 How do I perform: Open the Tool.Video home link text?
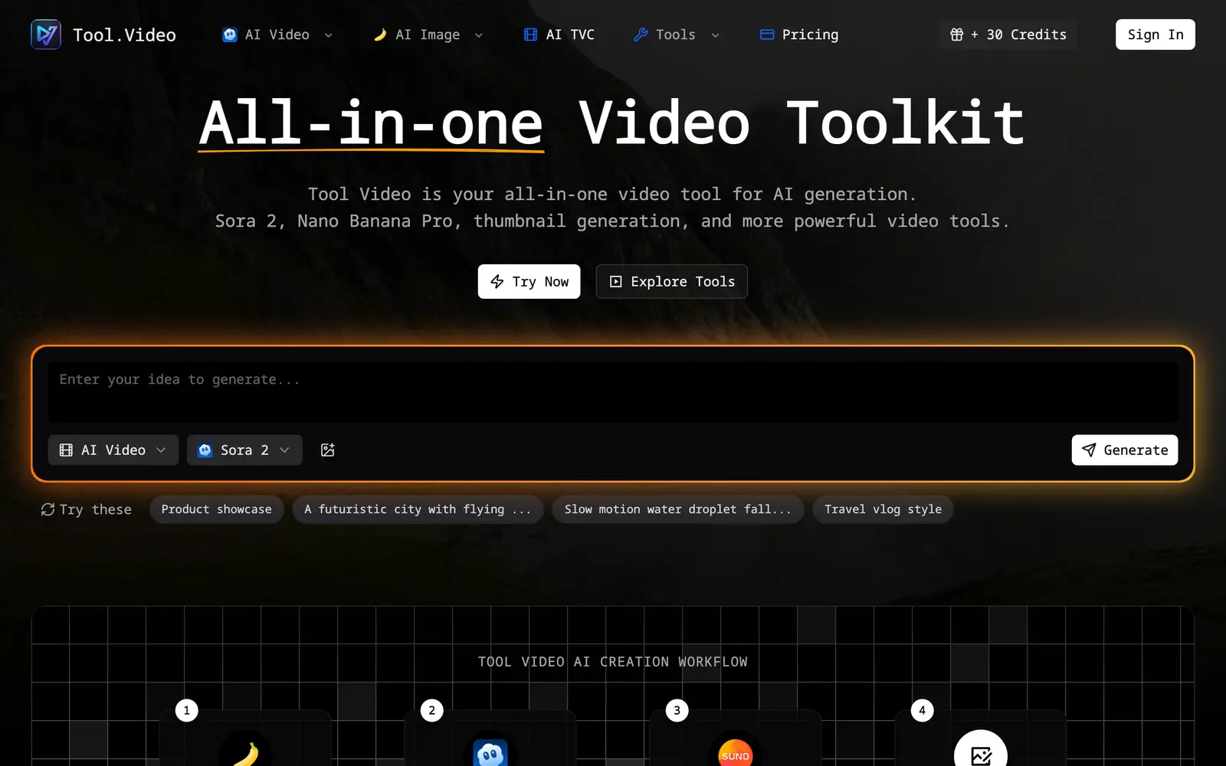124,35
